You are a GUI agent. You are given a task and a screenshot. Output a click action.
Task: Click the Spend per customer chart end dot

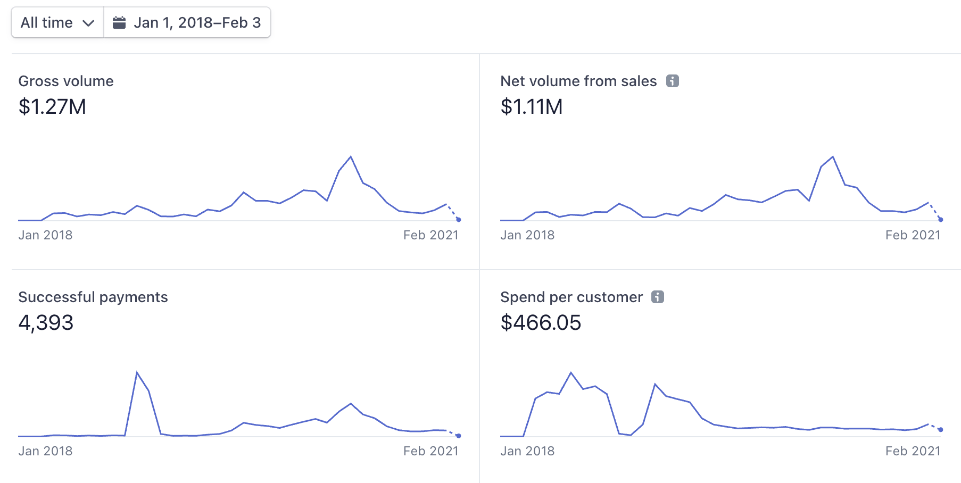940,429
